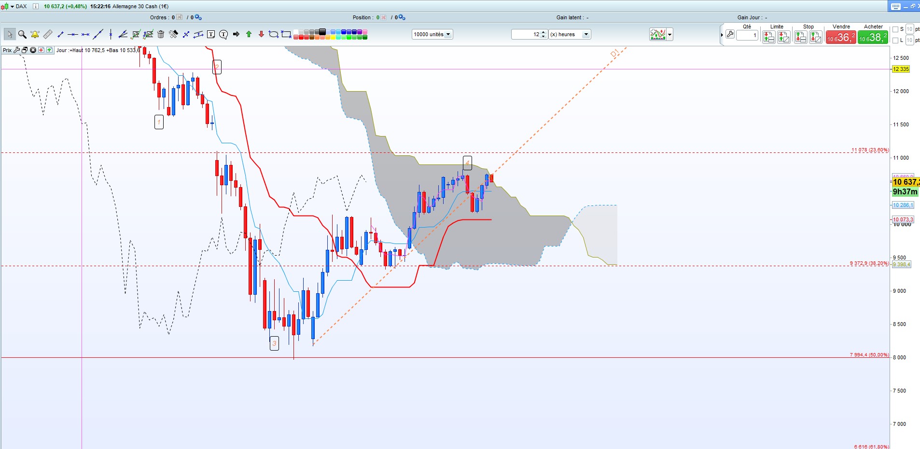920x449 pixels.
Task: Close positions X next to Position
Action: [x=384, y=17]
